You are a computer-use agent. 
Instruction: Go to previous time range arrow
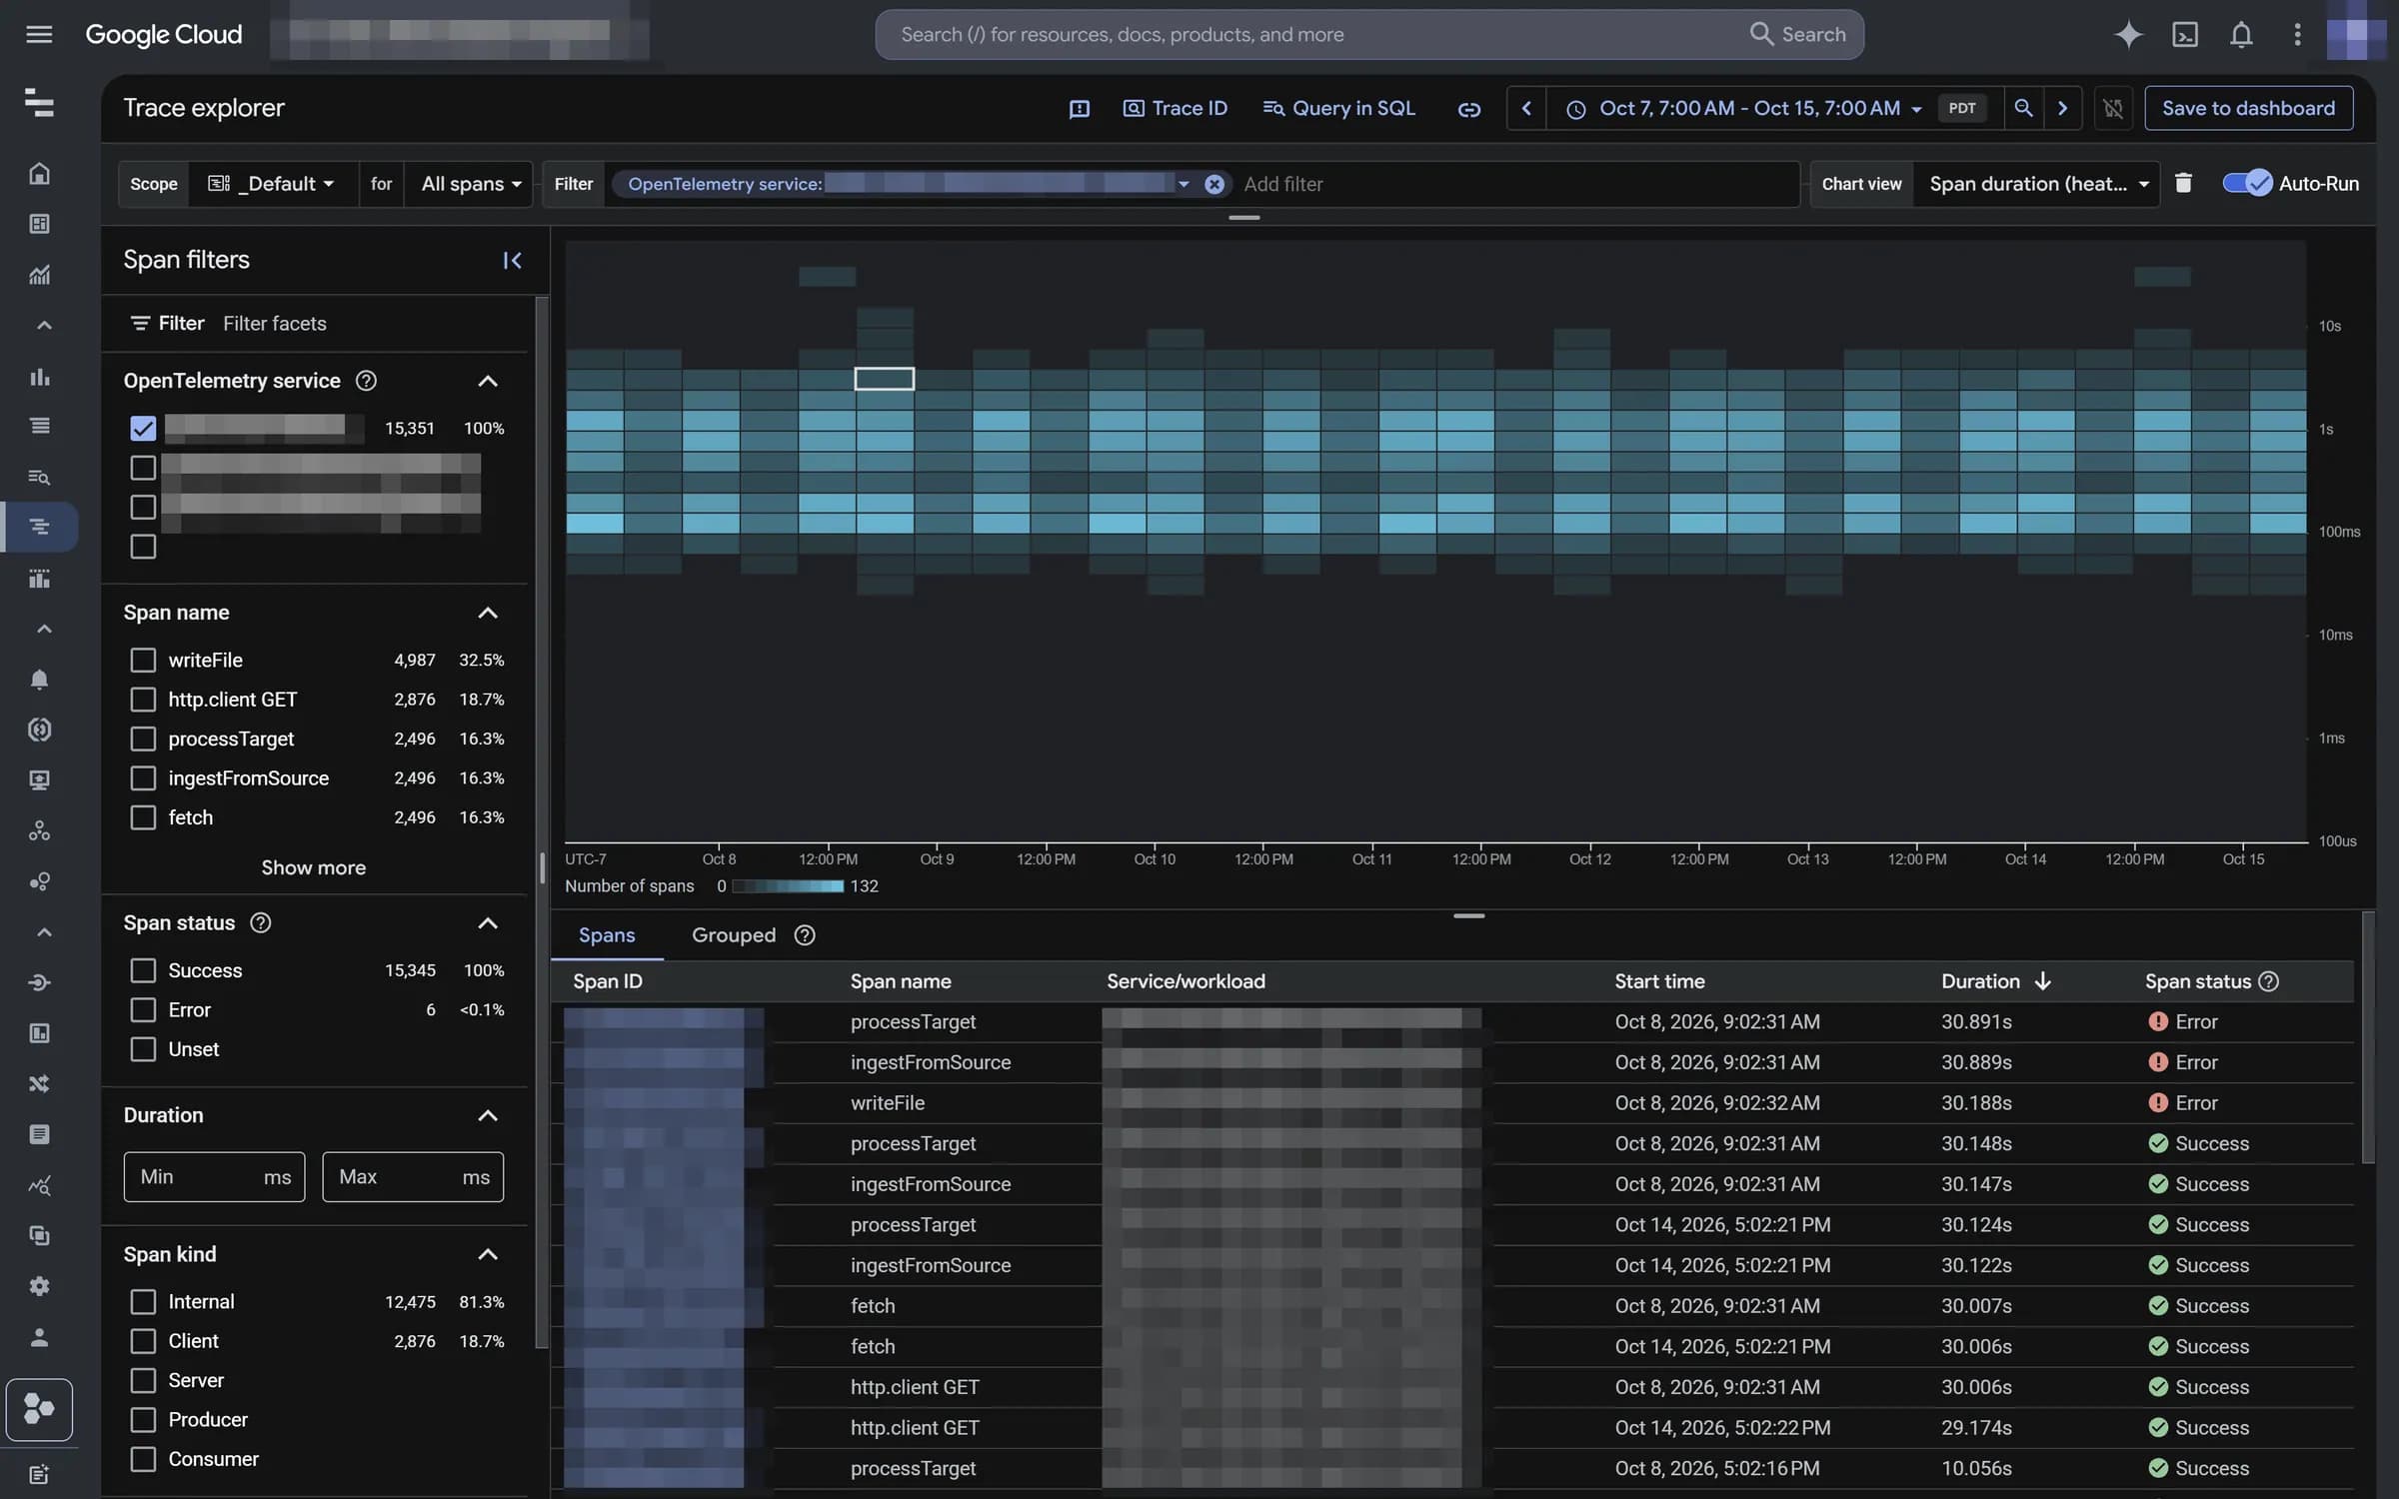pyautogui.click(x=1525, y=108)
